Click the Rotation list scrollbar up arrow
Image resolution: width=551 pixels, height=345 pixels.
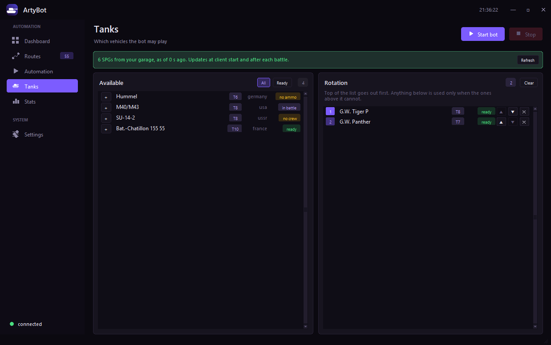[535, 109]
